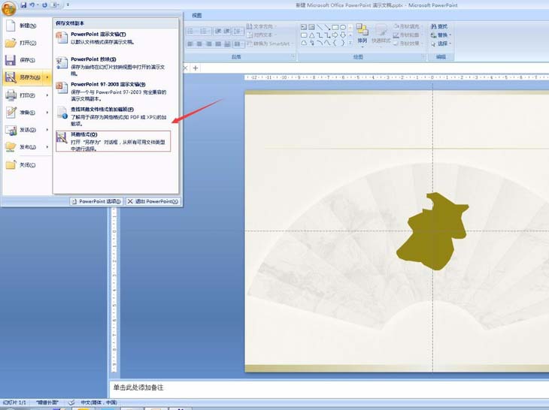This screenshot has height=410, width=549.
Task: Click the notes field 单击此处添加备注
Action: 329,387
